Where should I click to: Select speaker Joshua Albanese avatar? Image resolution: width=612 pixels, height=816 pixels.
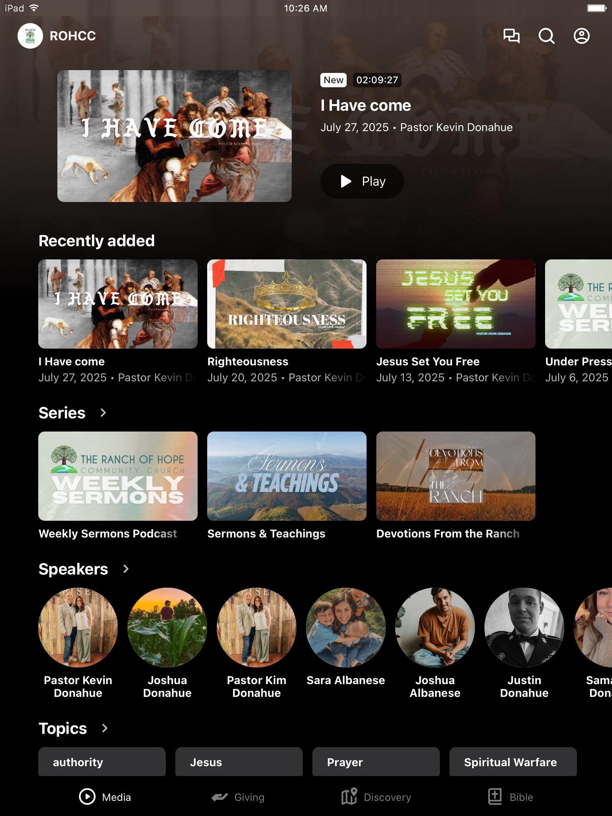[x=435, y=628]
